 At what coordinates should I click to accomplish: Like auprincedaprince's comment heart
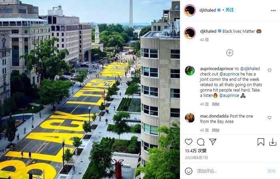coord(270,70)
